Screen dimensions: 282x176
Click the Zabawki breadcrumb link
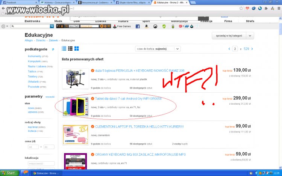[53, 41]
